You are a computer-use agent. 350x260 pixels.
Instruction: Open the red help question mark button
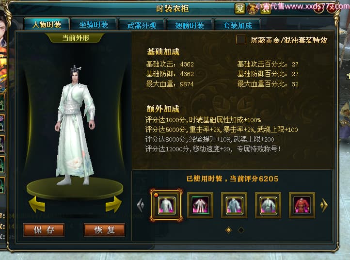click(318, 8)
